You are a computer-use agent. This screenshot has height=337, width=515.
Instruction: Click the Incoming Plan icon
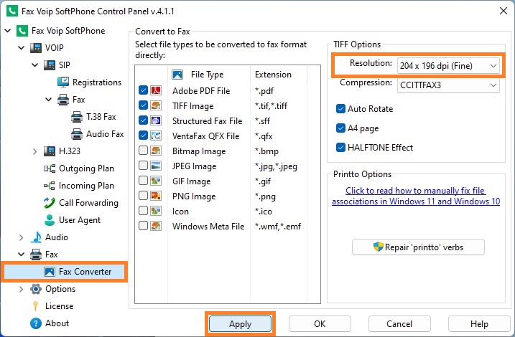point(50,186)
